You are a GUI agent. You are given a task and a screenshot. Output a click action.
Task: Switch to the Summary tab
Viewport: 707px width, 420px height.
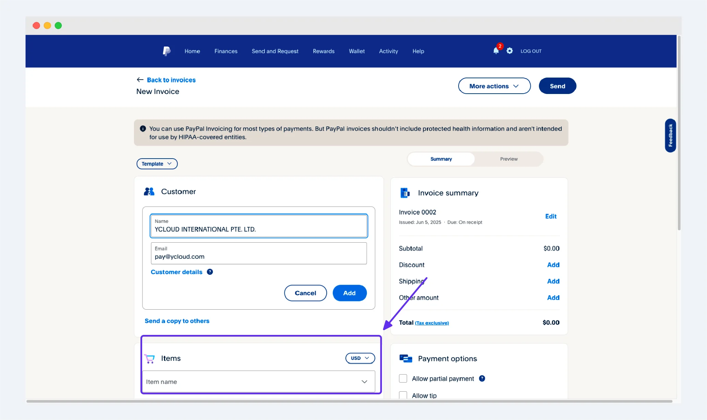click(441, 159)
